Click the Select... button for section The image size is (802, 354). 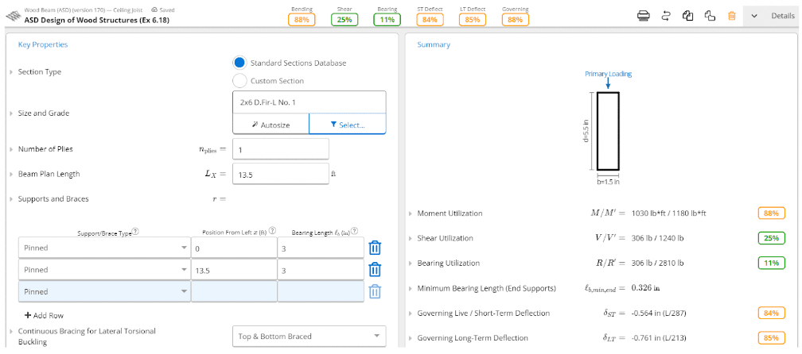point(348,124)
